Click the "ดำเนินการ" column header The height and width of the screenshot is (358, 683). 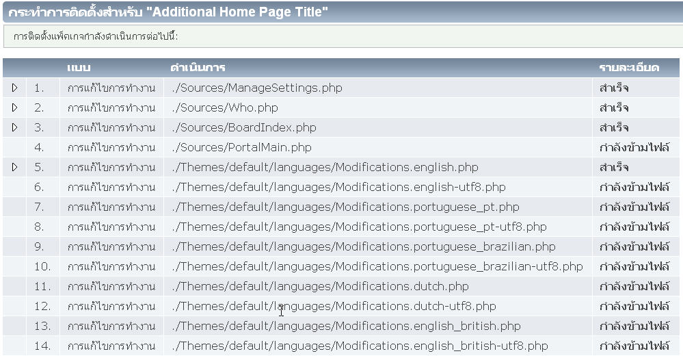click(198, 68)
